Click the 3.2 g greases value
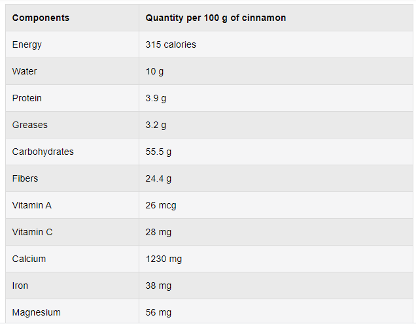416x326 pixels. [156, 125]
